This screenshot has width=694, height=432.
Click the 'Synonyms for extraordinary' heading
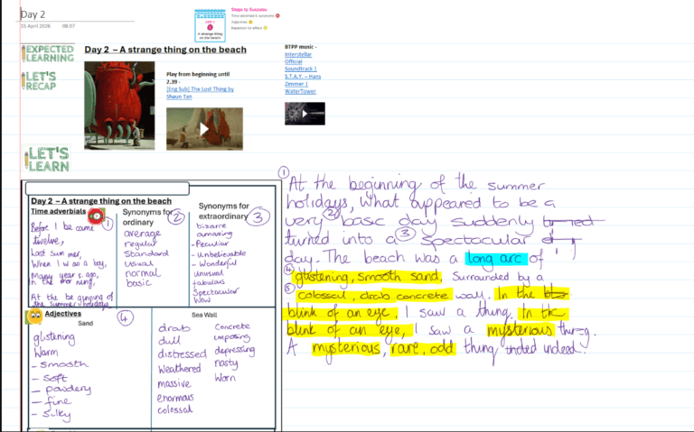(x=223, y=211)
